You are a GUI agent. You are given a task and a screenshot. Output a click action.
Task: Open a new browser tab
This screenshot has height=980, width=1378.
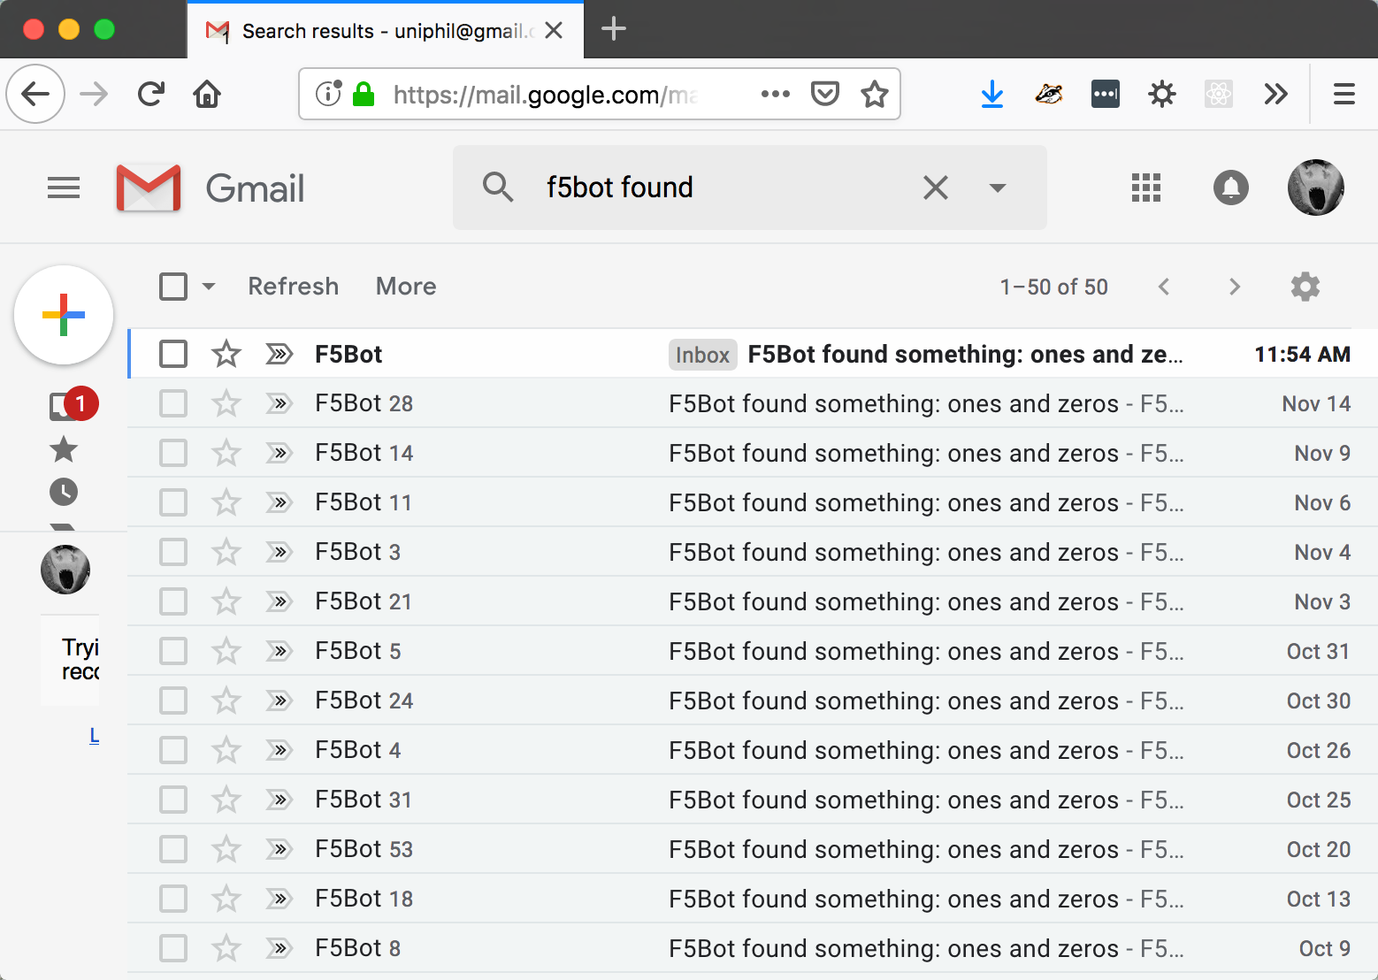[614, 29]
